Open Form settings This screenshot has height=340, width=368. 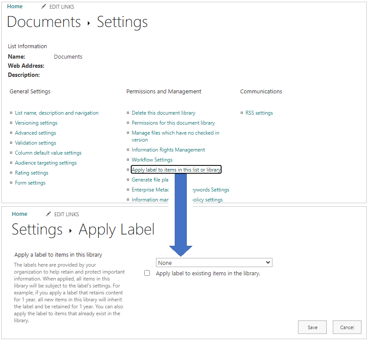[30, 182]
